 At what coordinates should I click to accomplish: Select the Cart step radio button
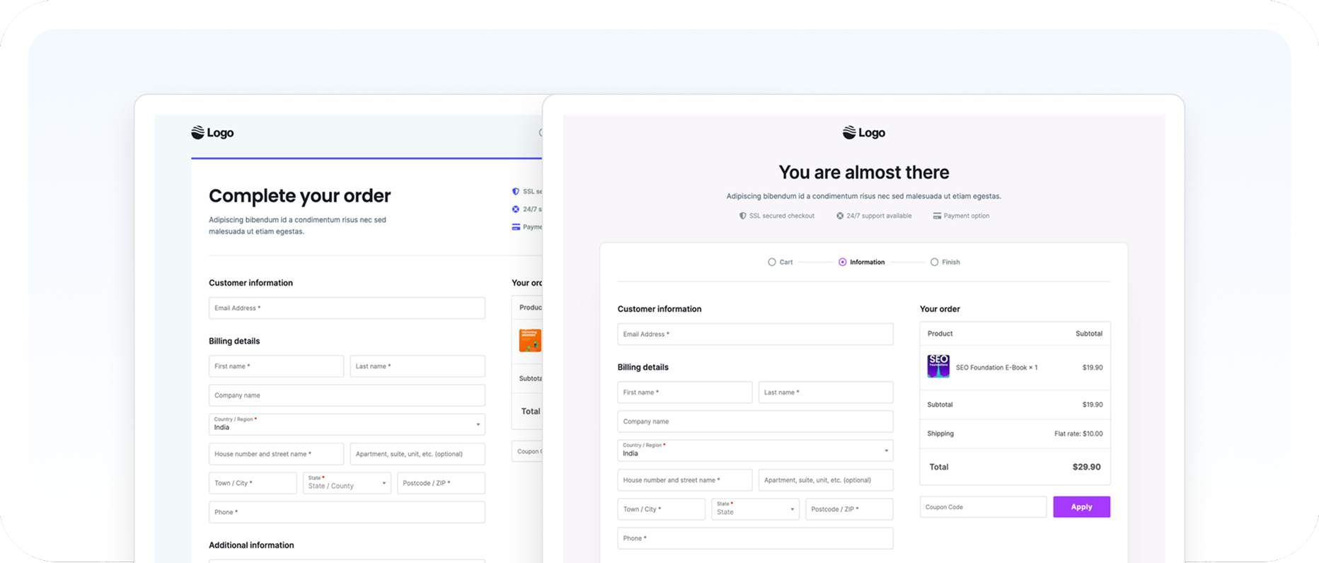[771, 262]
